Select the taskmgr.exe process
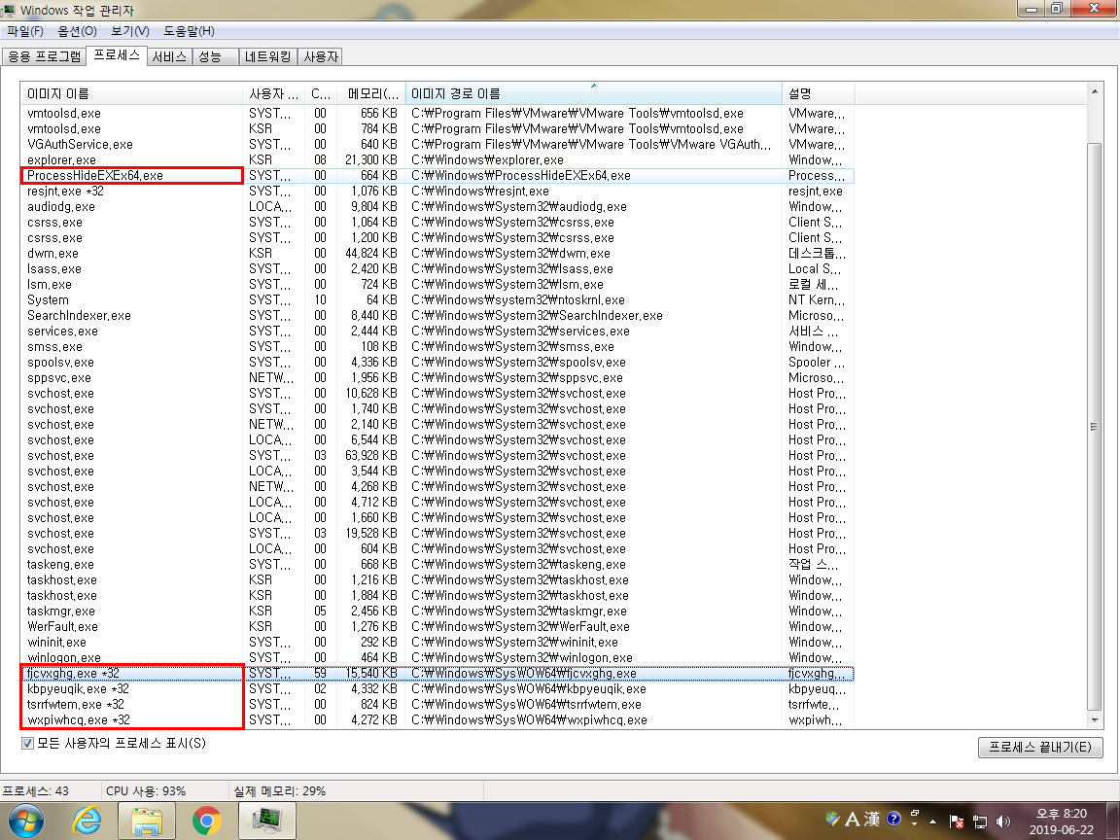 click(437, 612)
